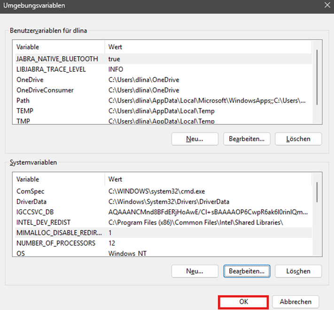Select the NUMBER_OF_PROCESSORS system variable
This screenshot has width=334, height=310.
56,243
